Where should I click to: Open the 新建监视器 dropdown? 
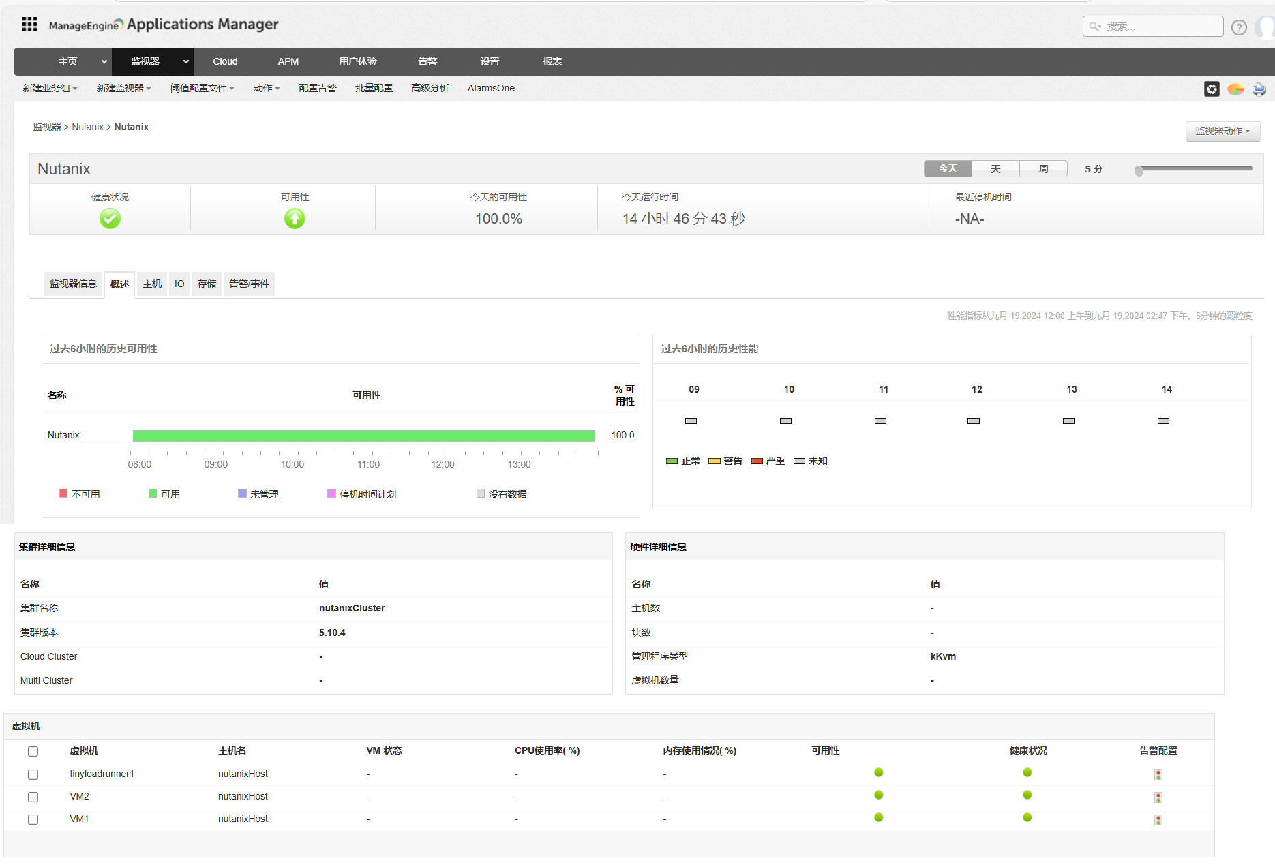click(x=123, y=88)
